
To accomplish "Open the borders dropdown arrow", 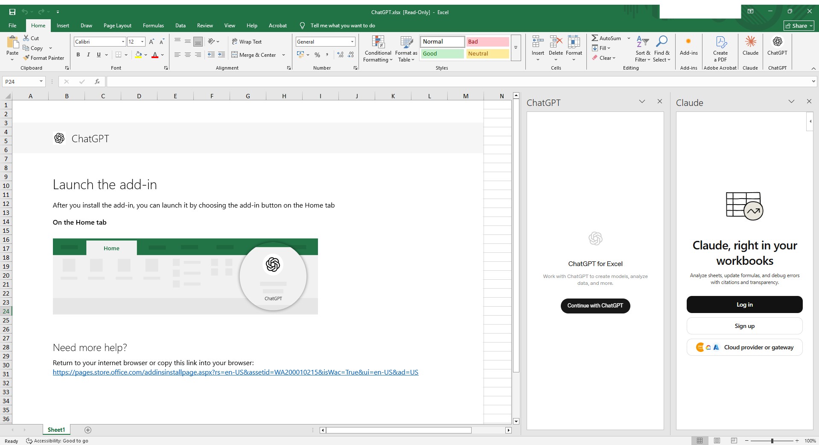I will 126,55.
